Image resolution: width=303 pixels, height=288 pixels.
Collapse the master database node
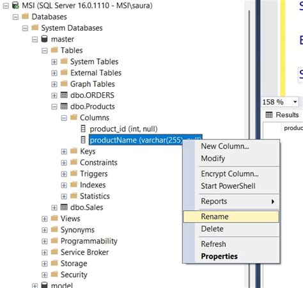coord(35,40)
